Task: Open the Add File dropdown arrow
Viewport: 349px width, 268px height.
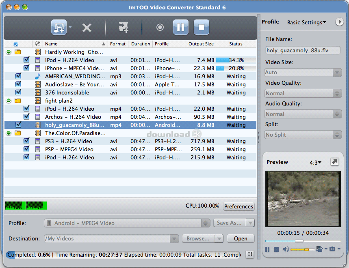Action: (70, 27)
